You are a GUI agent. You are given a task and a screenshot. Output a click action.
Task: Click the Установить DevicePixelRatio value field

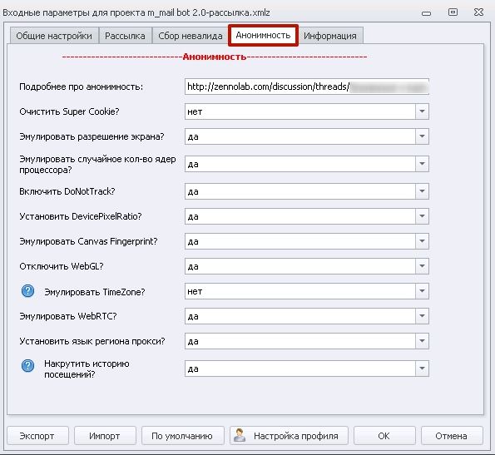pyautogui.click(x=299, y=216)
